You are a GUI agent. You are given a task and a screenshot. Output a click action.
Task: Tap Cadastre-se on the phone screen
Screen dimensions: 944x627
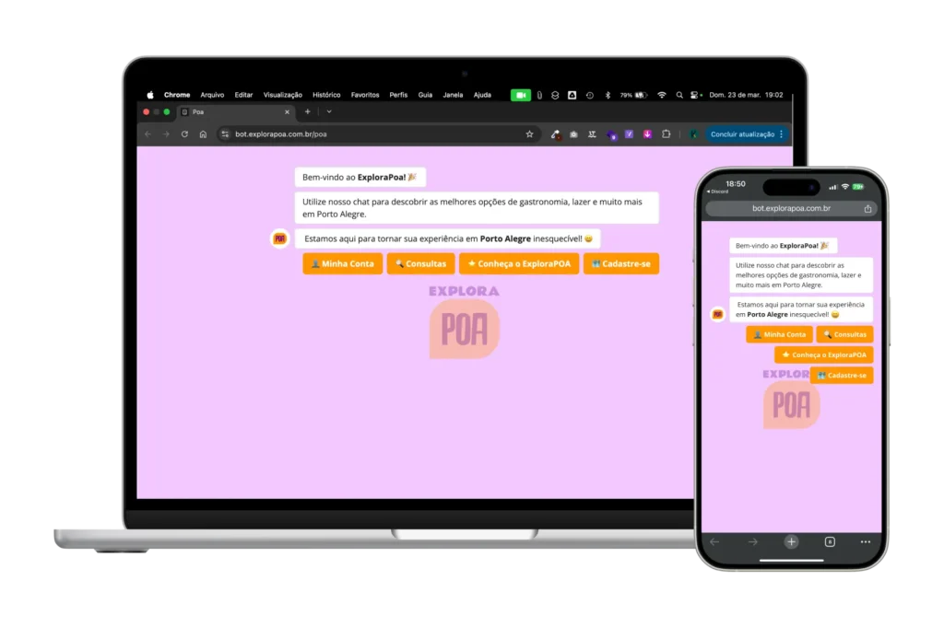click(841, 375)
